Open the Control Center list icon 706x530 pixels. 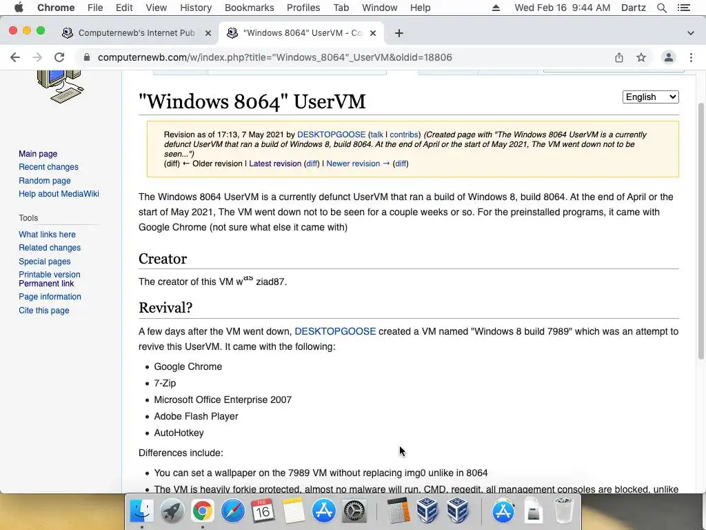click(x=684, y=8)
